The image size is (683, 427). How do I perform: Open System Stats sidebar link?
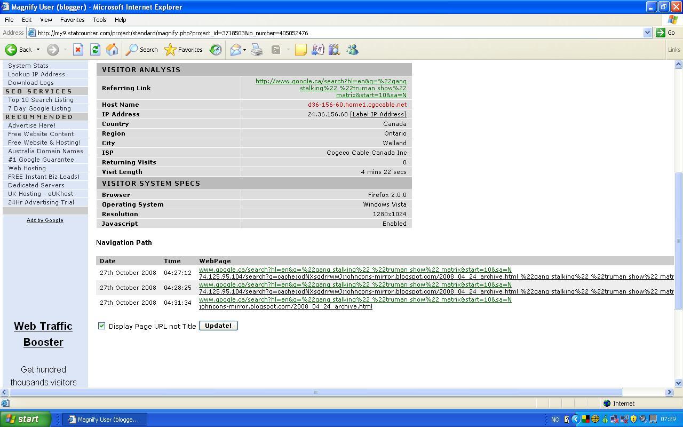28,66
